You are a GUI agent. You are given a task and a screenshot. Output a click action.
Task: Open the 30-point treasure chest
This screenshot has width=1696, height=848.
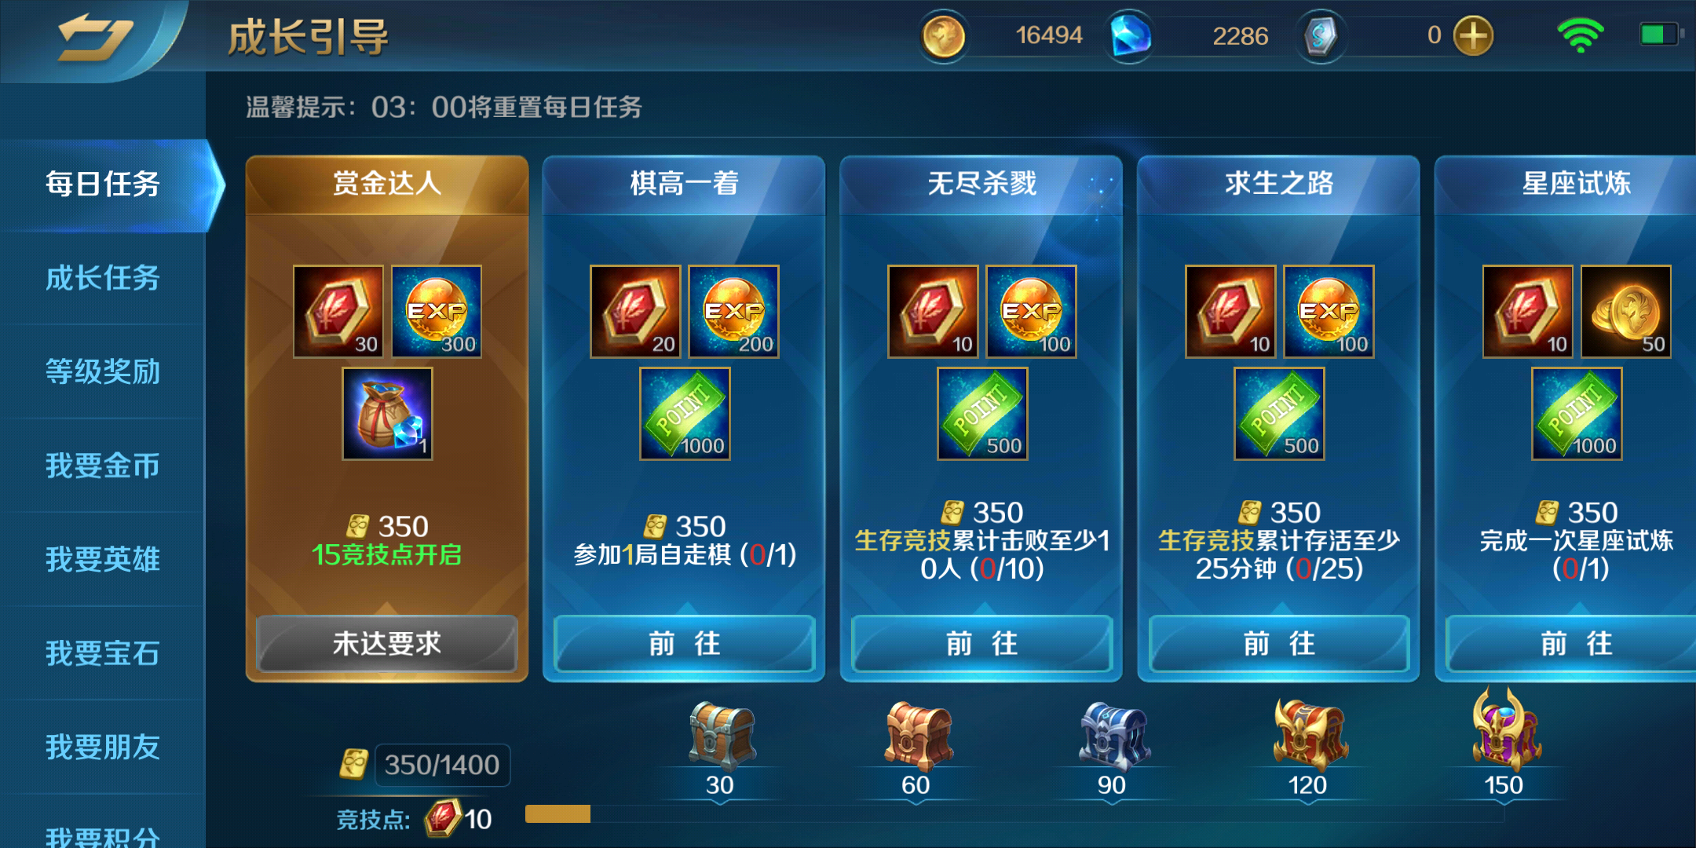pyautogui.click(x=721, y=735)
